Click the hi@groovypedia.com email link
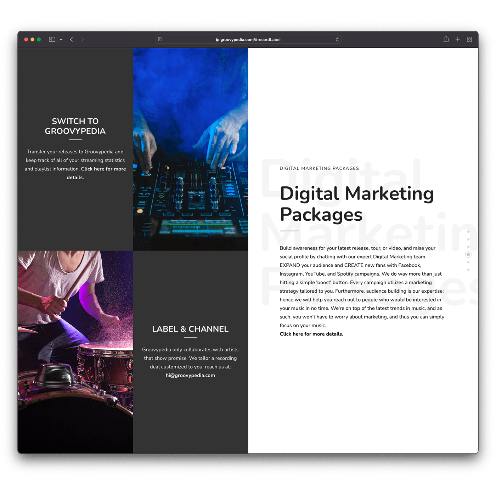496x496 pixels. pyautogui.click(x=190, y=376)
